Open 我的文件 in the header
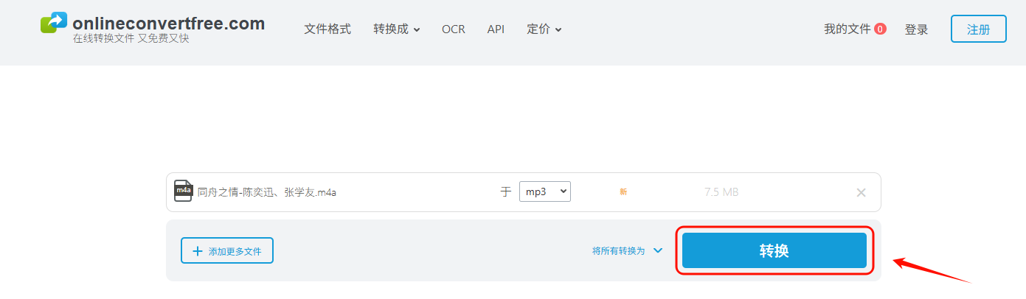This screenshot has width=1026, height=299. point(848,29)
